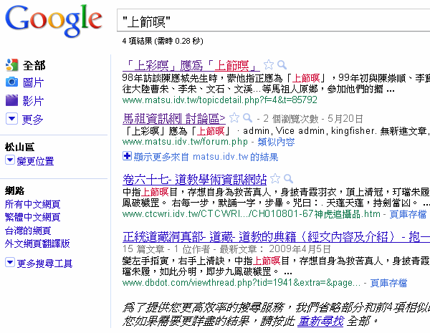Open result 馬祖資訊網 討論區
The height and width of the screenshot is (333, 430).
coord(174,119)
